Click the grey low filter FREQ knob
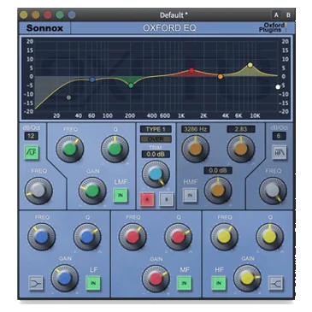The height and width of the screenshot is (312, 312). [38, 191]
